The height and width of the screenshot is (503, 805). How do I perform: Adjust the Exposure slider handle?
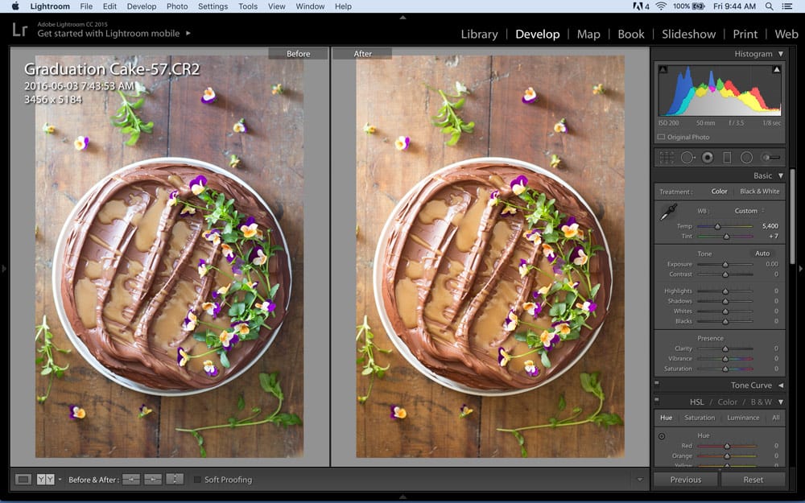[x=724, y=264]
